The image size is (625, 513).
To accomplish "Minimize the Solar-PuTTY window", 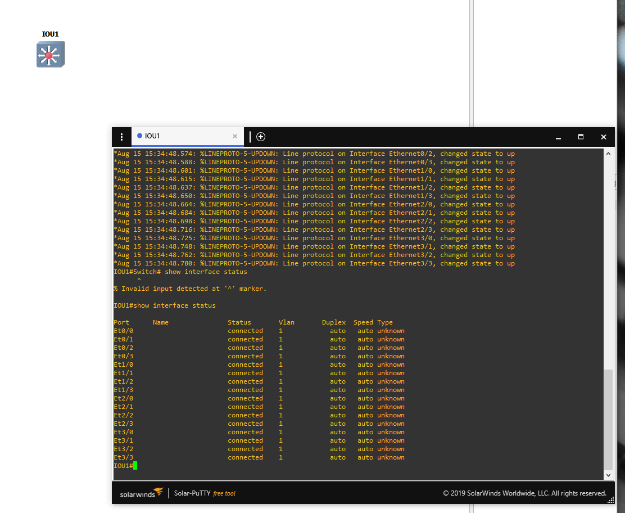I will pos(558,137).
